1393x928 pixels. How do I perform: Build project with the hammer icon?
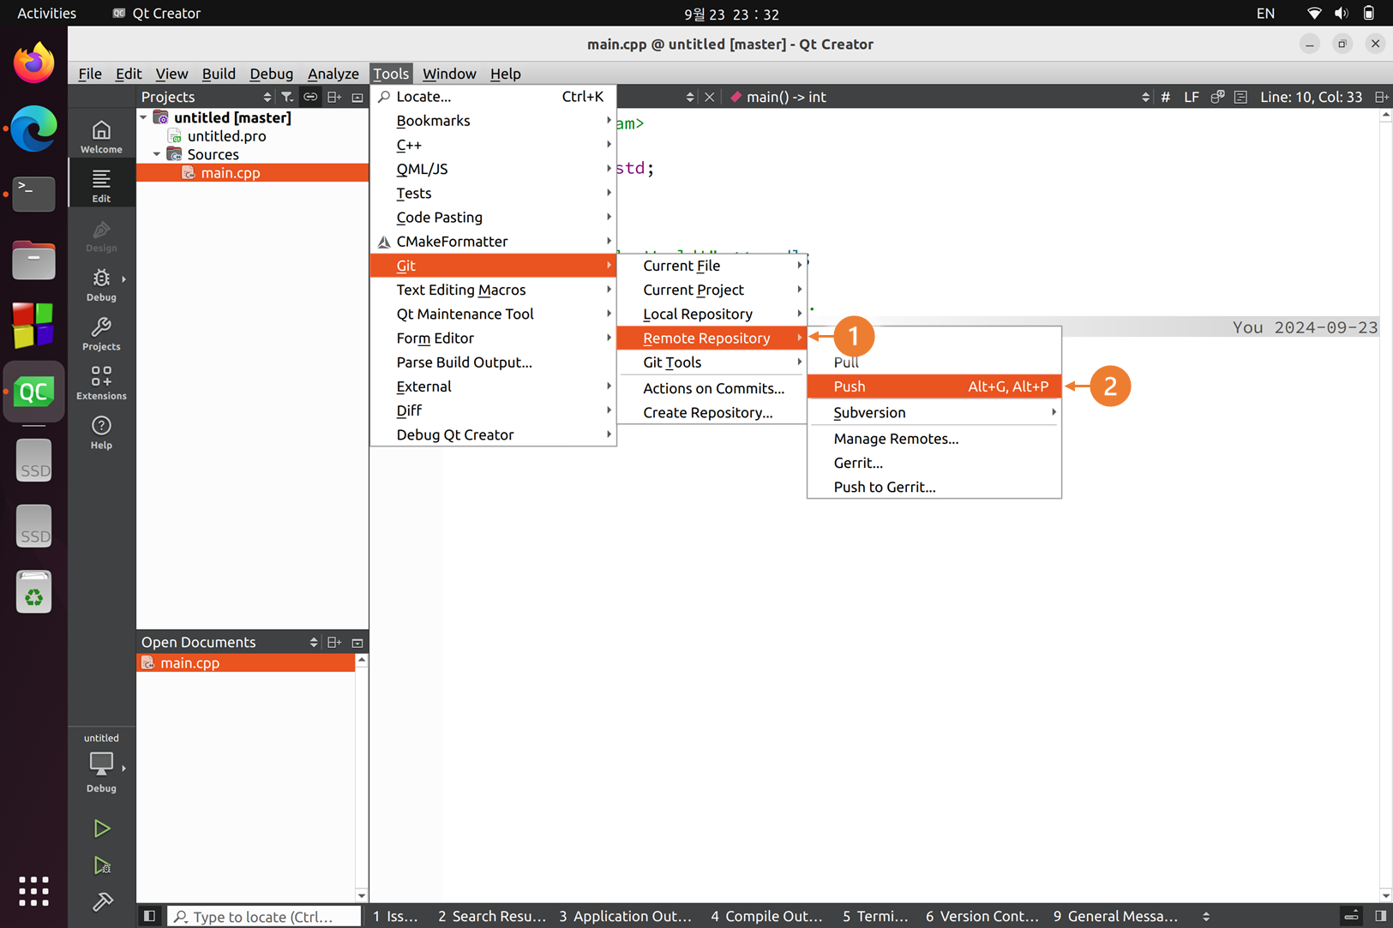pos(102,901)
